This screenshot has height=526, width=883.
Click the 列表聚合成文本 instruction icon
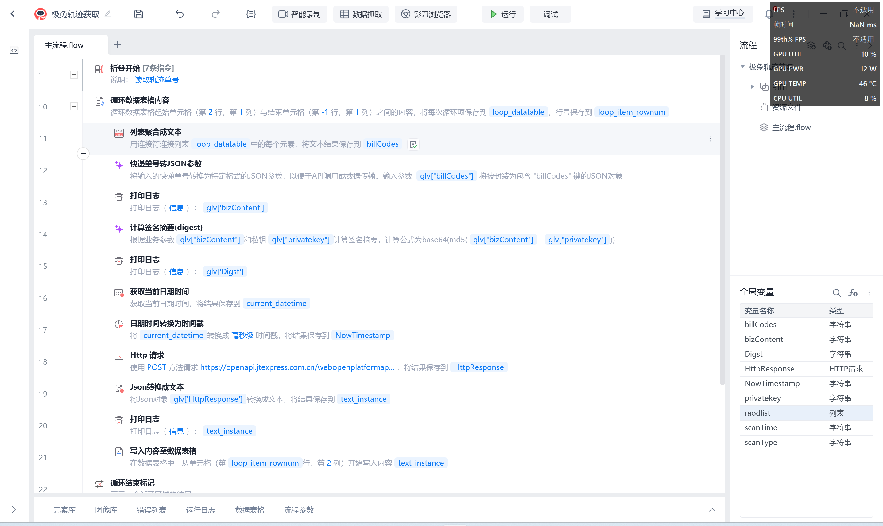coord(119,133)
